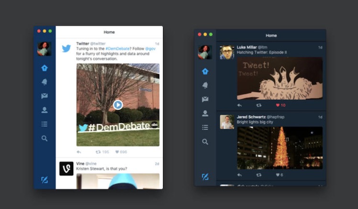Click Search magnifier in the light window sidebar
Screen dimensions: 358x209
(x=45, y=138)
